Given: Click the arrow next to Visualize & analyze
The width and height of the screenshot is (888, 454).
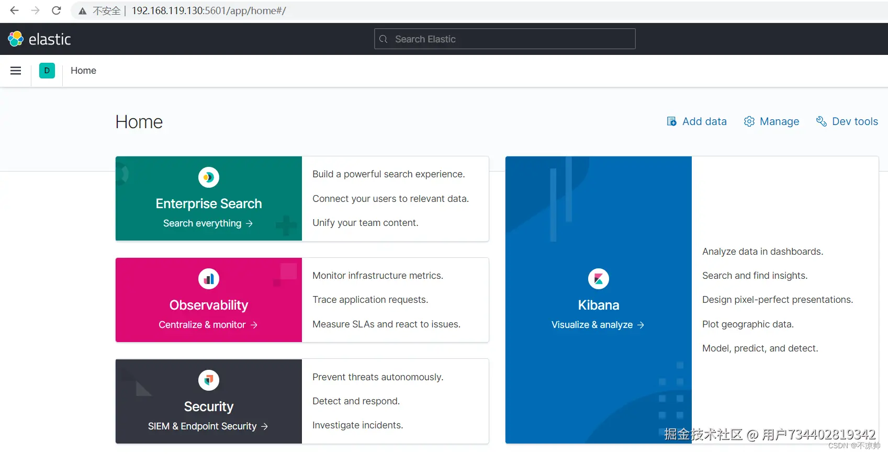Looking at the screenshot, I should point(640,325).
